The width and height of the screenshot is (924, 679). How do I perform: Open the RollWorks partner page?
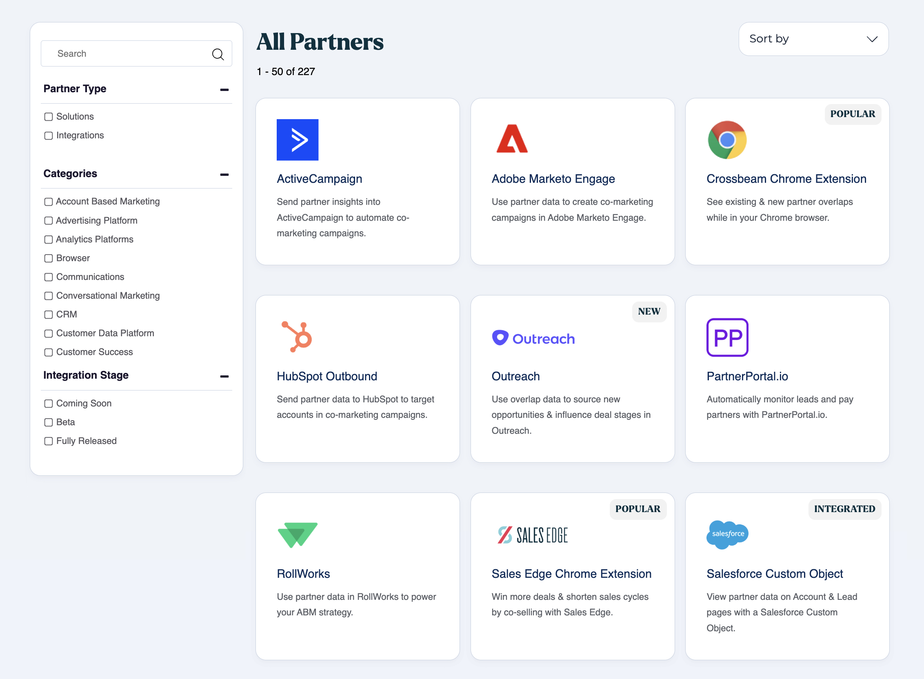tap(303, 574)
